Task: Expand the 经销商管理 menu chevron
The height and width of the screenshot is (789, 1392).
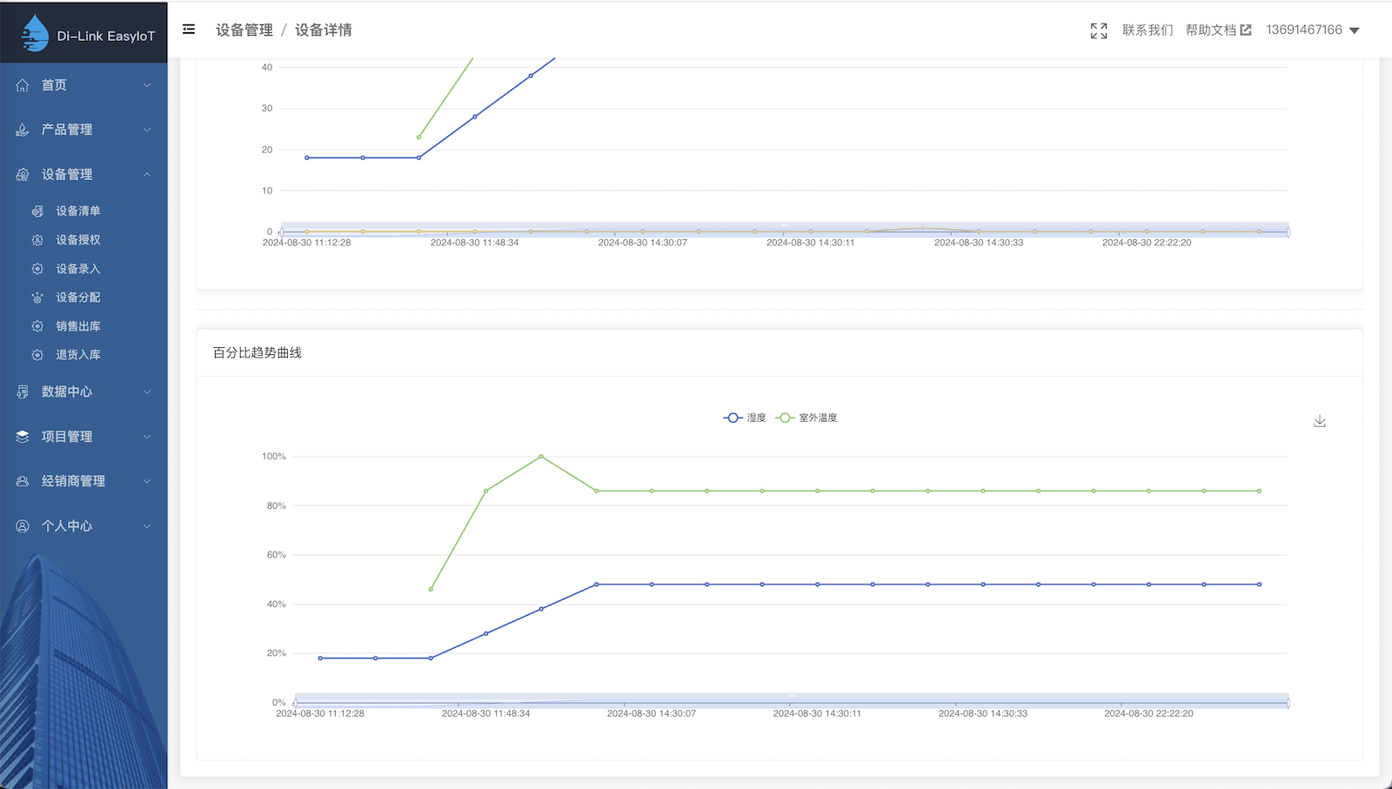Action: pyautogui.click(x=147, y=481)
